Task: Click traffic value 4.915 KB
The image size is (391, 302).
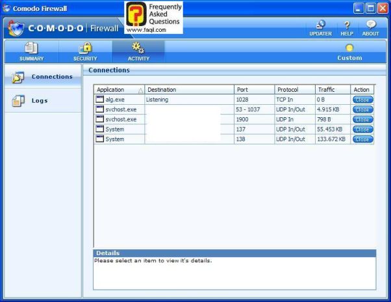Action: (328, 109)
